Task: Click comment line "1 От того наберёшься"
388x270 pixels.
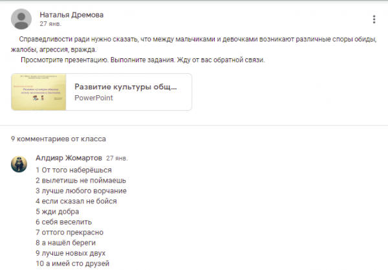Action: click(x=69, y=170)
